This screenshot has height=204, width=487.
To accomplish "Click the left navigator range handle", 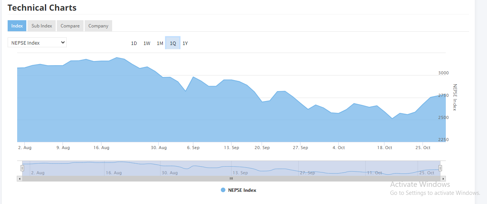I will coord(22,168).
